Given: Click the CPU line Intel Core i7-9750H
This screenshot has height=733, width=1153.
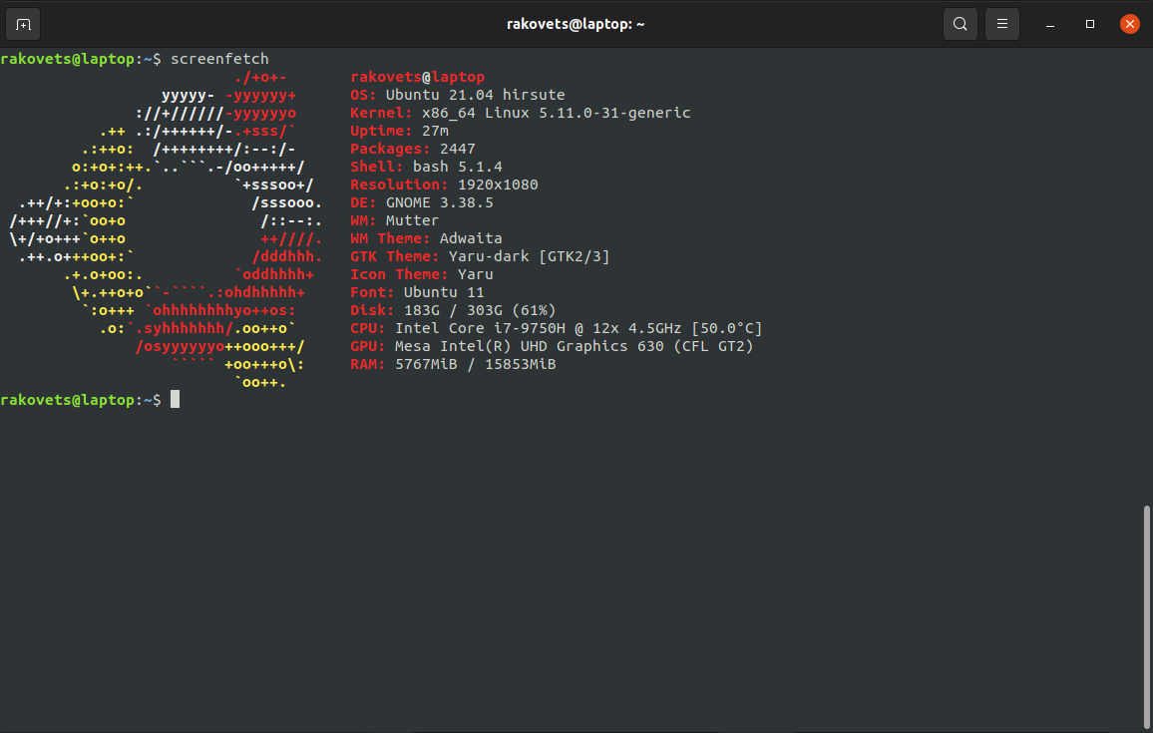Looking at the screenshot, I should pyautogui.click(x=556, y=329).
